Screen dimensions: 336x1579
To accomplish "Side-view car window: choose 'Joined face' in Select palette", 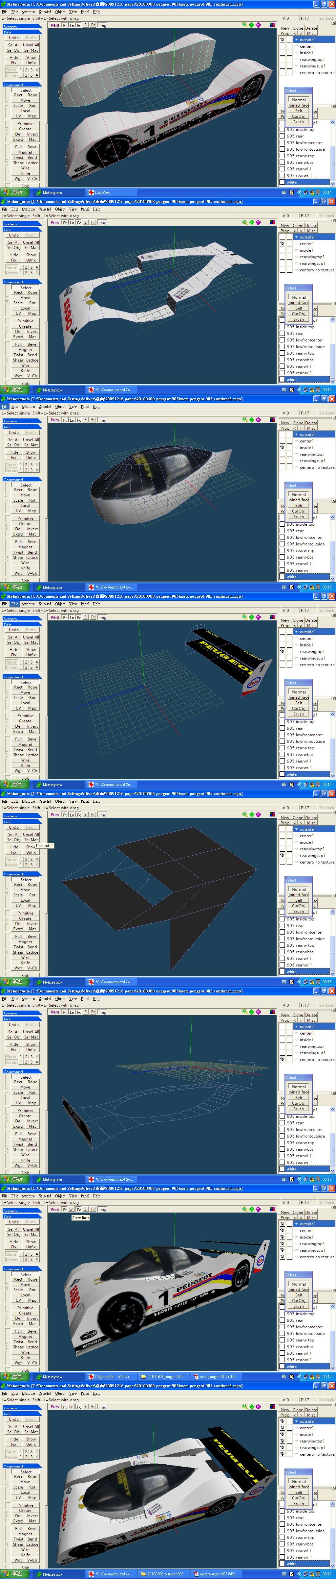I will pyautogui.click(x=299, y=1289).
